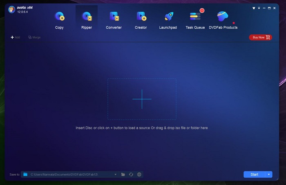Open the Launchpad
This screenshot has width=286, height=185.
[168, 20]
